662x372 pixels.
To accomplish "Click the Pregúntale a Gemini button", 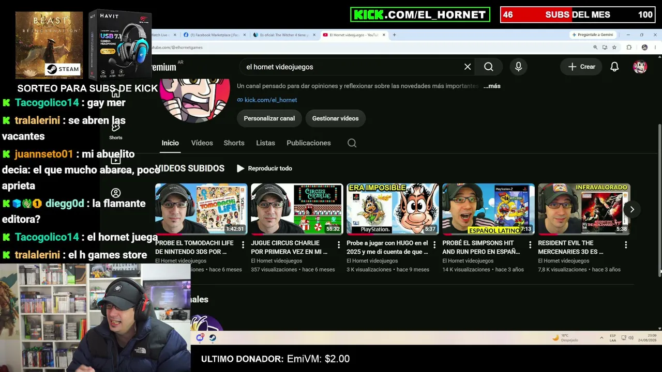I will tap(593, 35).
